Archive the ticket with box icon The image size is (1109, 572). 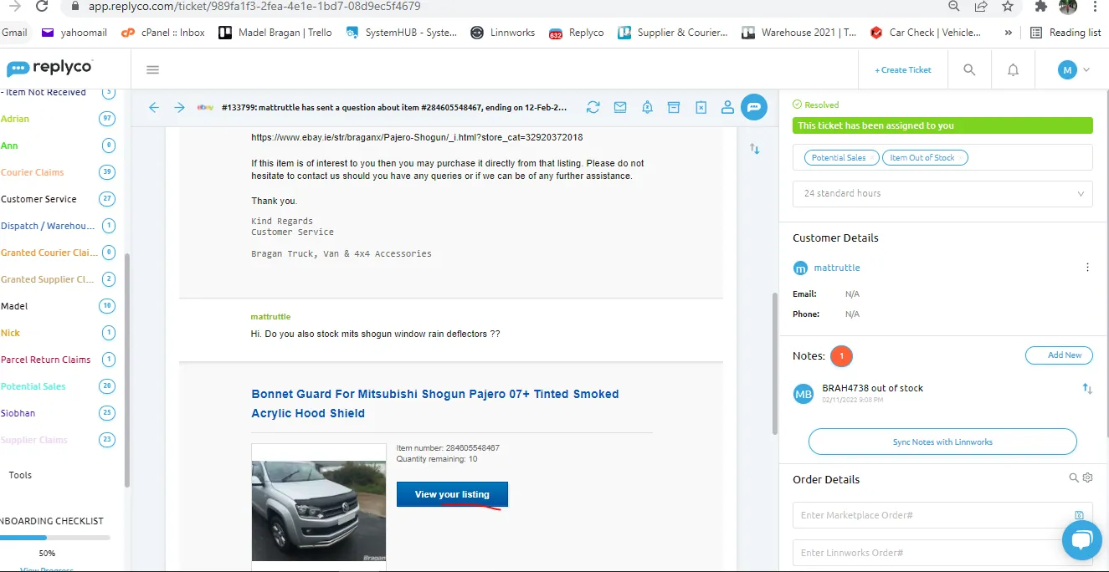coord(674,107)
